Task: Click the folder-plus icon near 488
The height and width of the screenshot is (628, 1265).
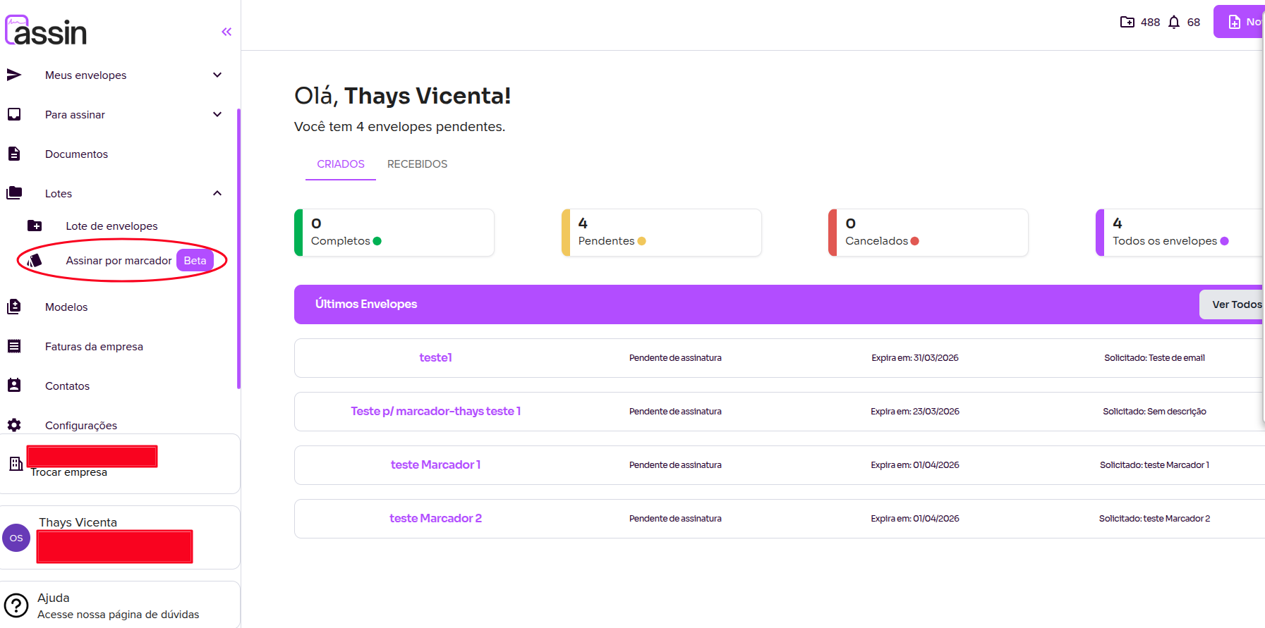Action: 1127,23
